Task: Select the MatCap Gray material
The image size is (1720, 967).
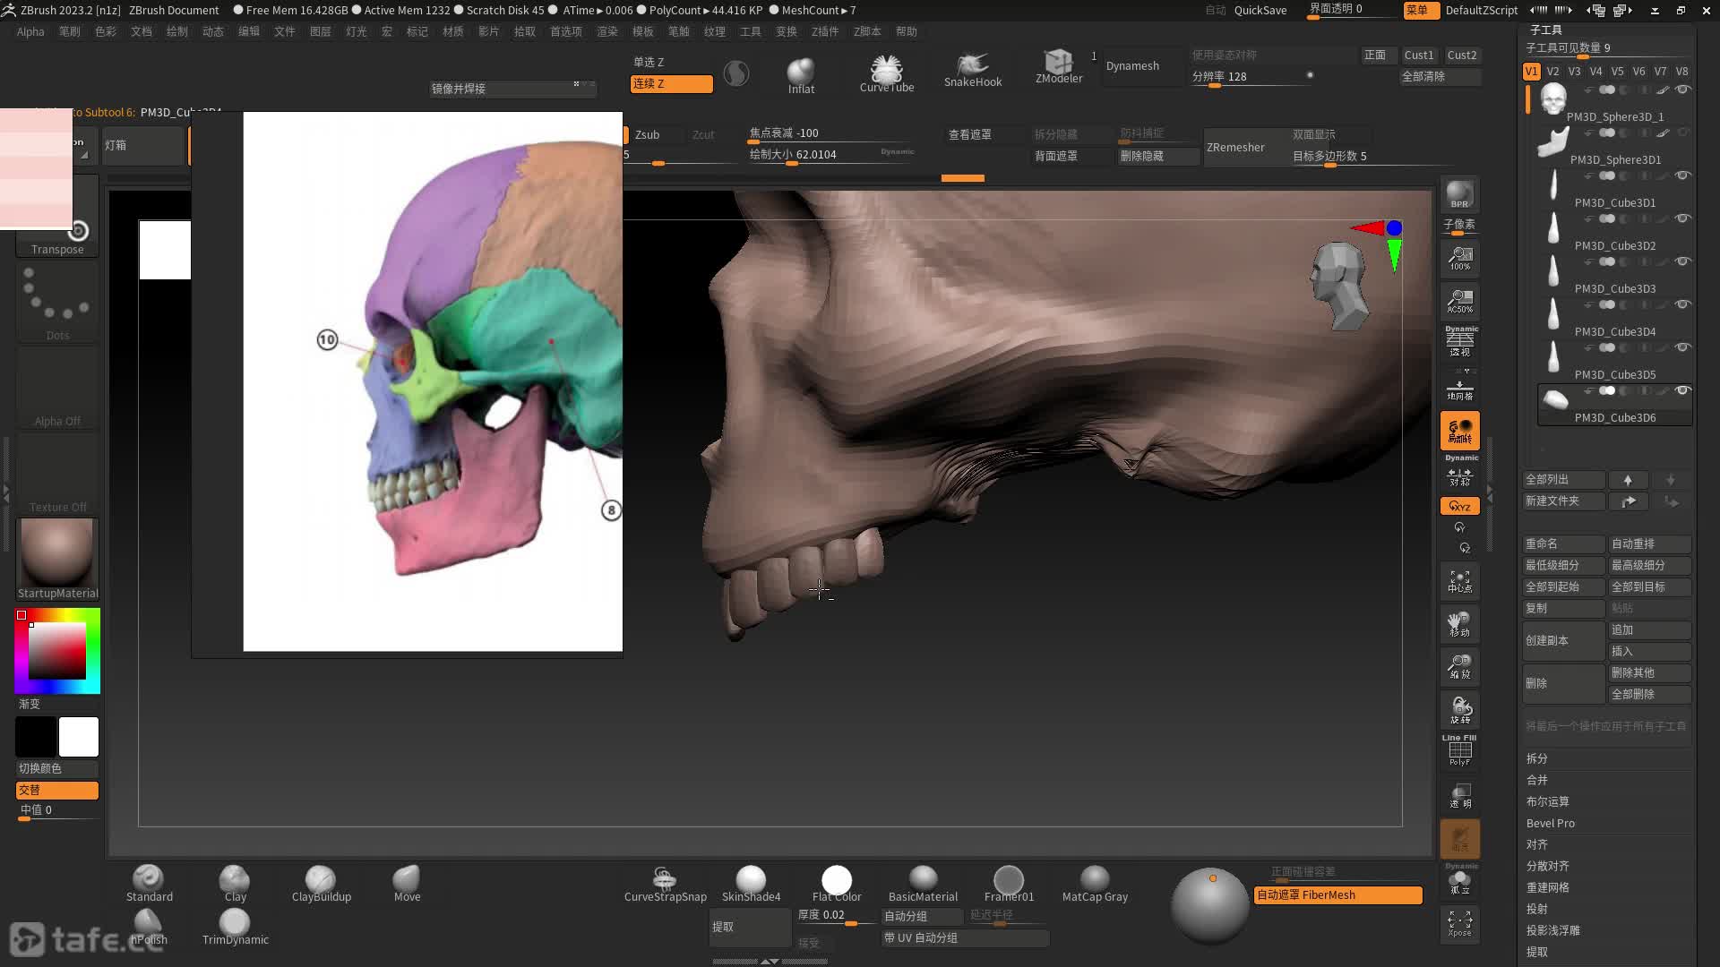Action: click(1095, 883)
